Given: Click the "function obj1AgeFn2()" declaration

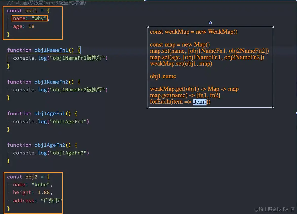Looking at the screenshot, I should tap(39, 145).
